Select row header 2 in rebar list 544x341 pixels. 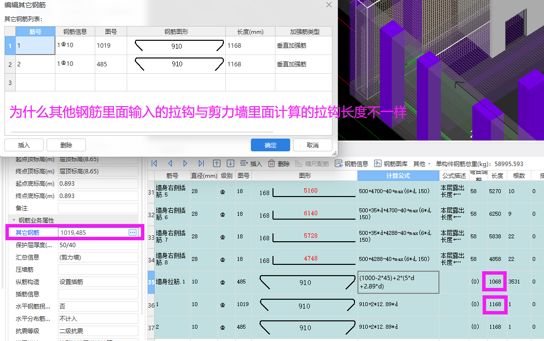click(x=10, y=64)
